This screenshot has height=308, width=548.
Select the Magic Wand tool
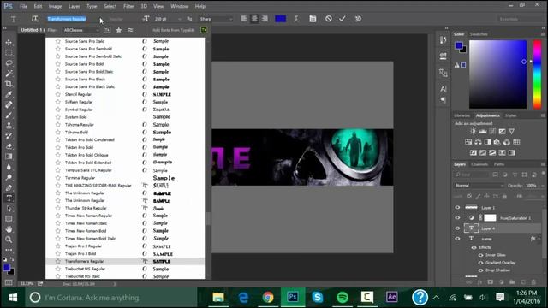[9, 74]
